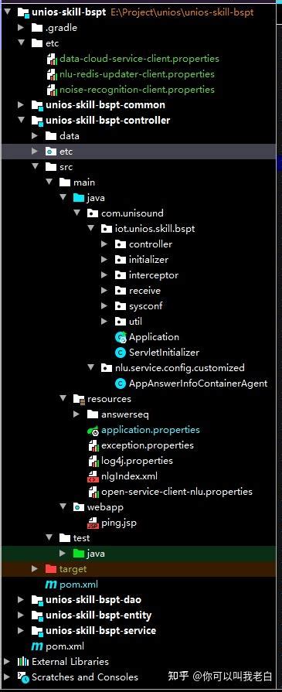Collapse the resources folder

(x=63, y=398)
